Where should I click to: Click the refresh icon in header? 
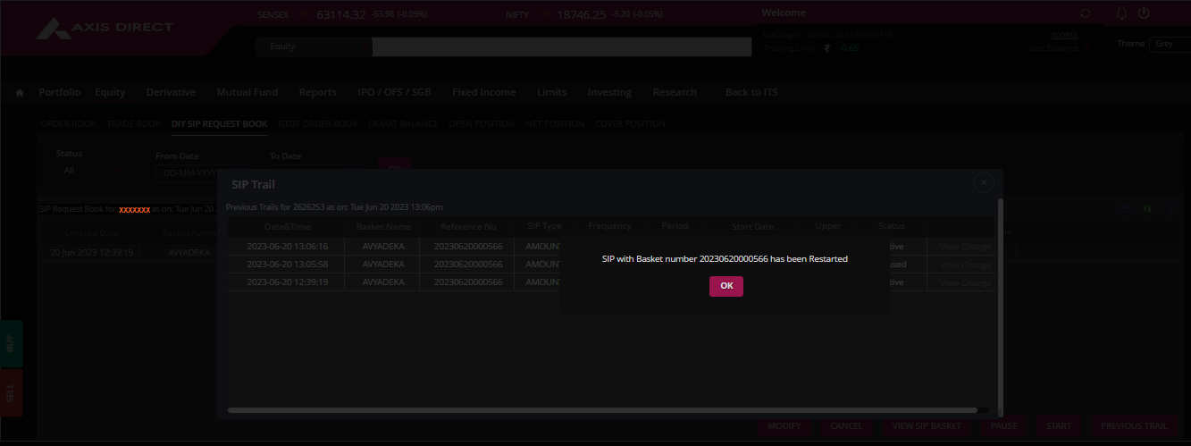point(1086,13)
